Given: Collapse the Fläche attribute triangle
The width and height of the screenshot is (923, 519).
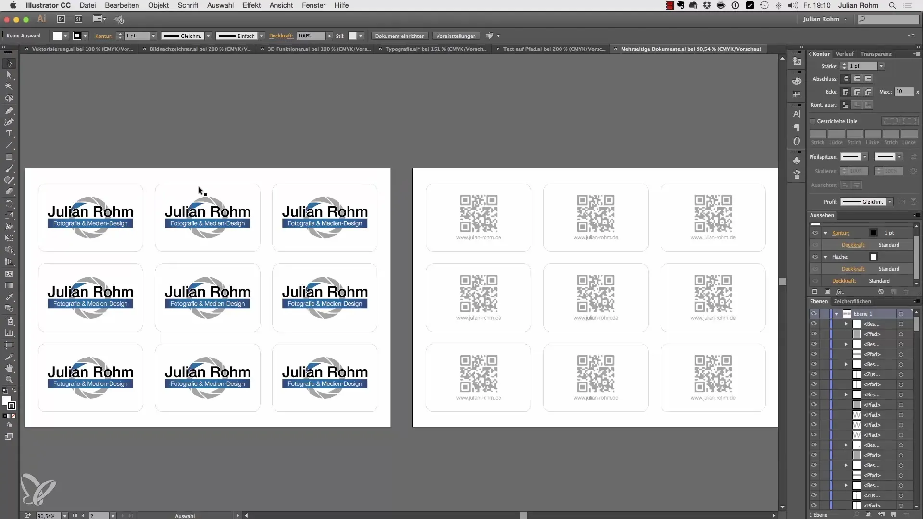Looking at the screenshot, I should 825,257.
